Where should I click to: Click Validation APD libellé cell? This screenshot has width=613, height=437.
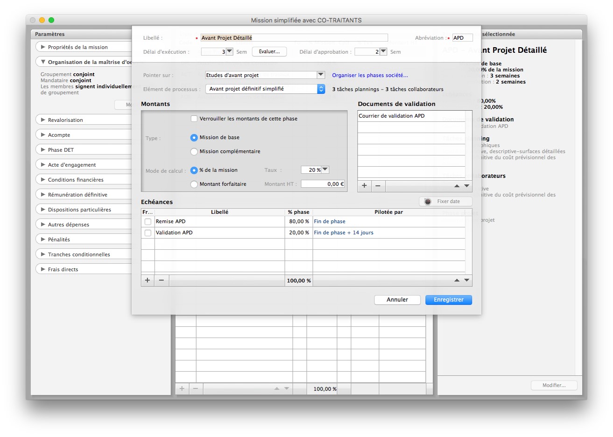(219, 233)
